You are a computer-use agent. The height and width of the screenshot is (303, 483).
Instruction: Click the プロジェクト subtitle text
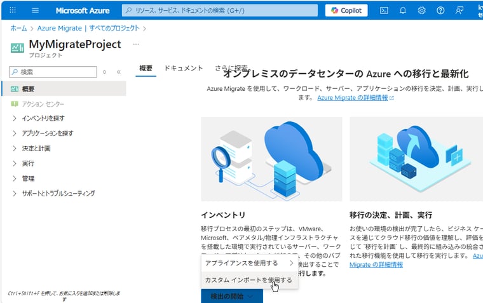45,55
